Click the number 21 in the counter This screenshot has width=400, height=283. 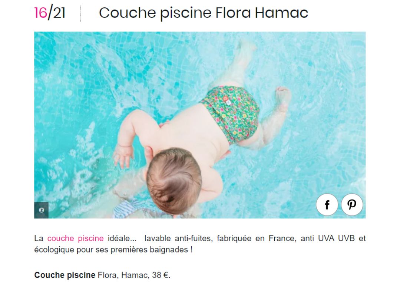click(x=59, y=13)
